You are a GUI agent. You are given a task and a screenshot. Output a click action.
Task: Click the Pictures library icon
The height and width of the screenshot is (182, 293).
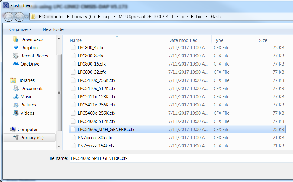click(16, 105)
